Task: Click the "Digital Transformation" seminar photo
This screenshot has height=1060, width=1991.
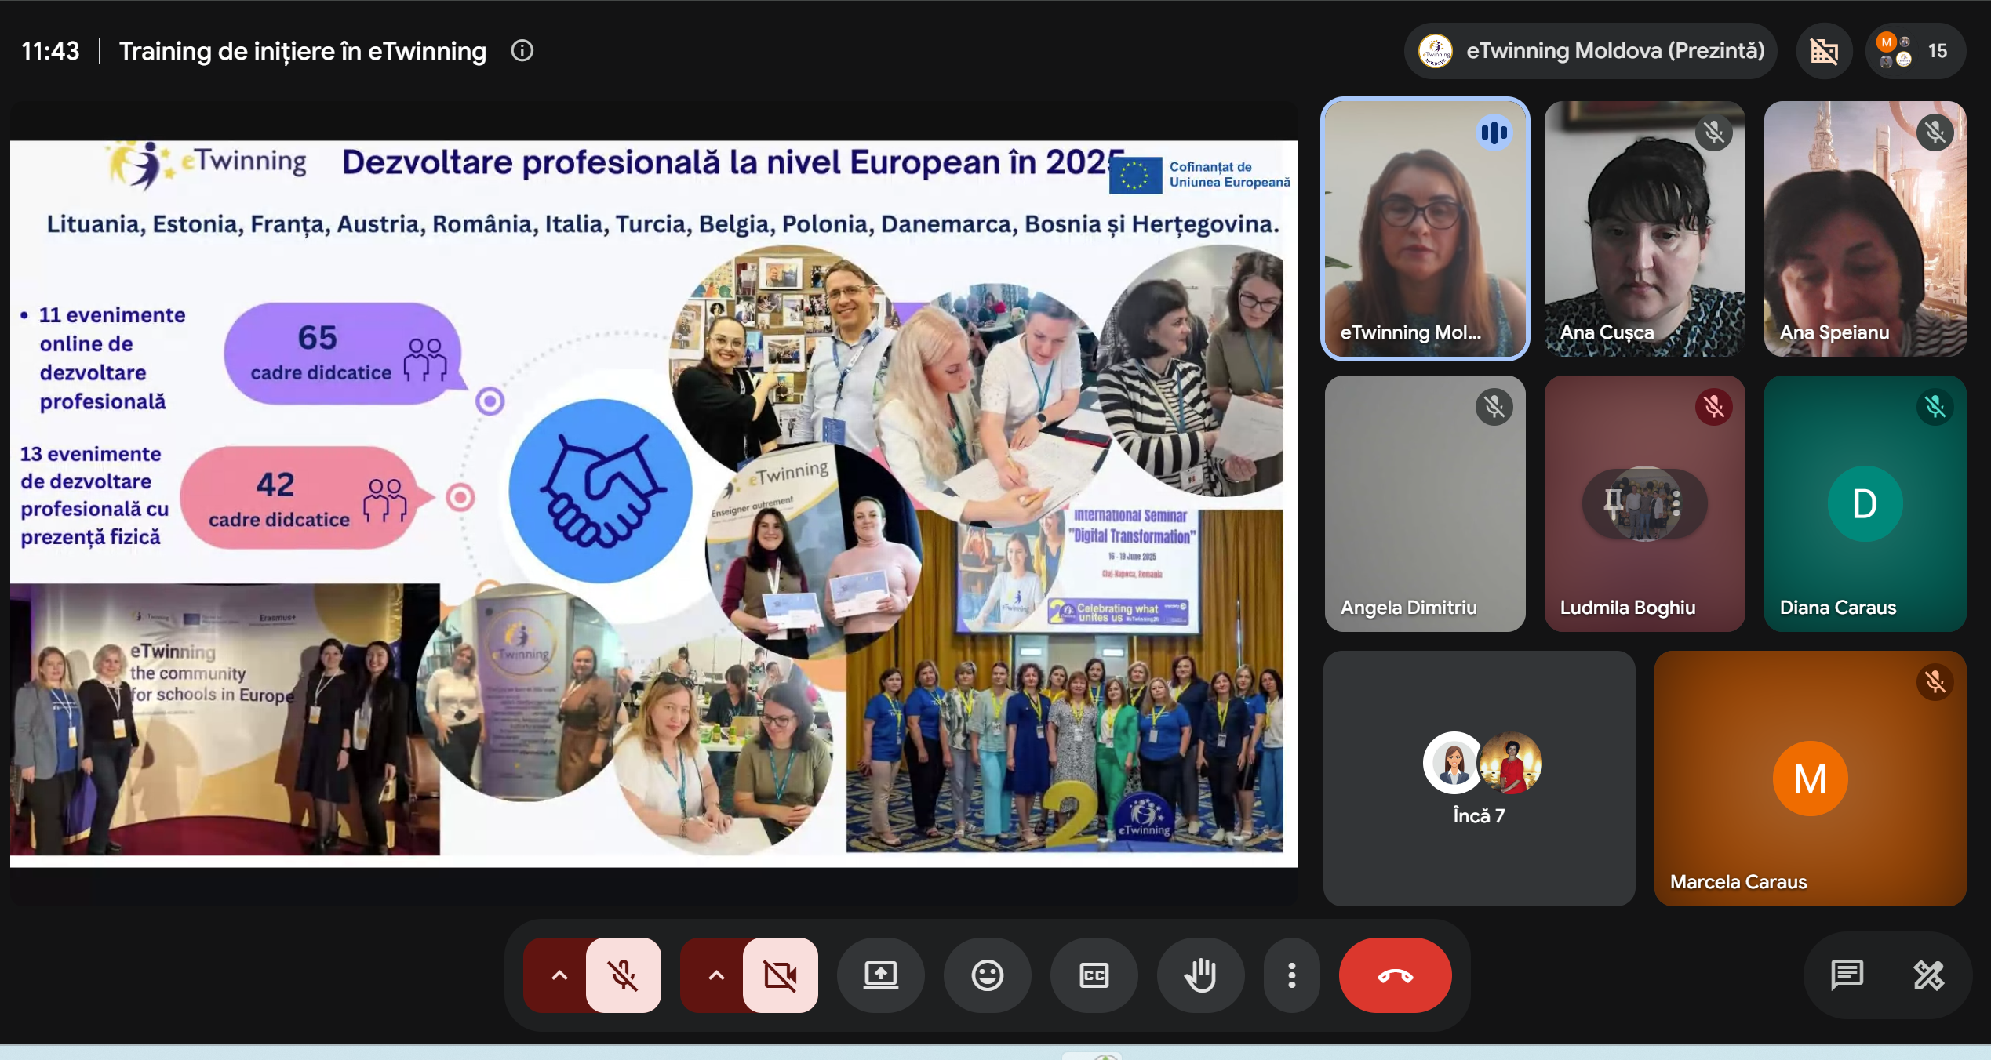Action: pyautogui.click(x=1065, y=681)
